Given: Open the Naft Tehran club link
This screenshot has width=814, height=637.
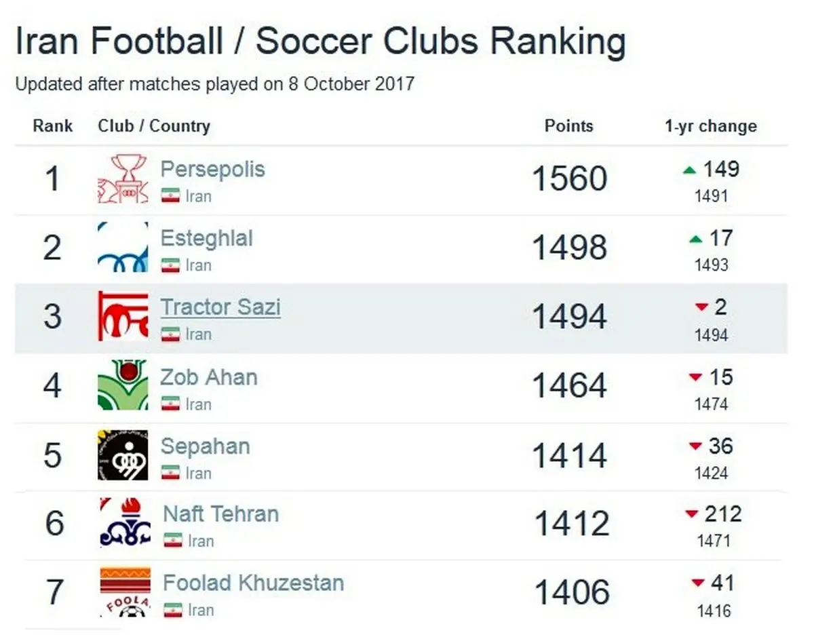Looking at the screenshot, I should coord(221,514).
